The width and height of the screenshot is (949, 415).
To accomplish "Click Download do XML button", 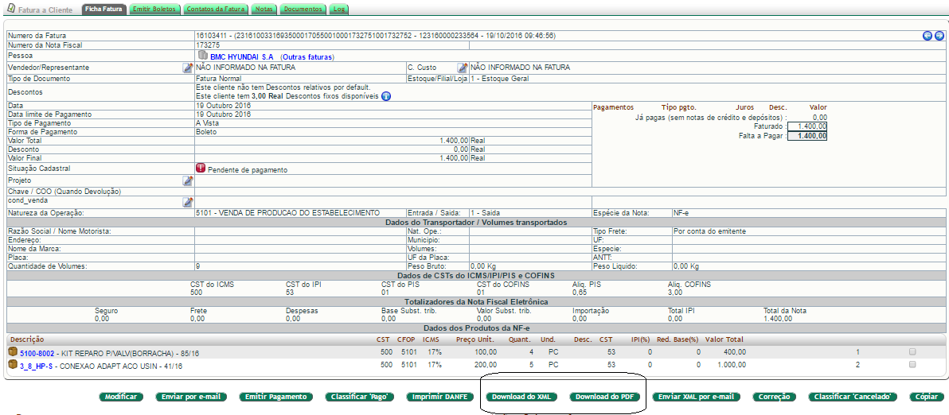I will [x=521, y=397].
